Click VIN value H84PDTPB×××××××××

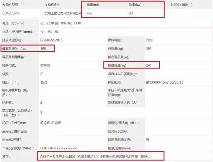tap(59, 148)
